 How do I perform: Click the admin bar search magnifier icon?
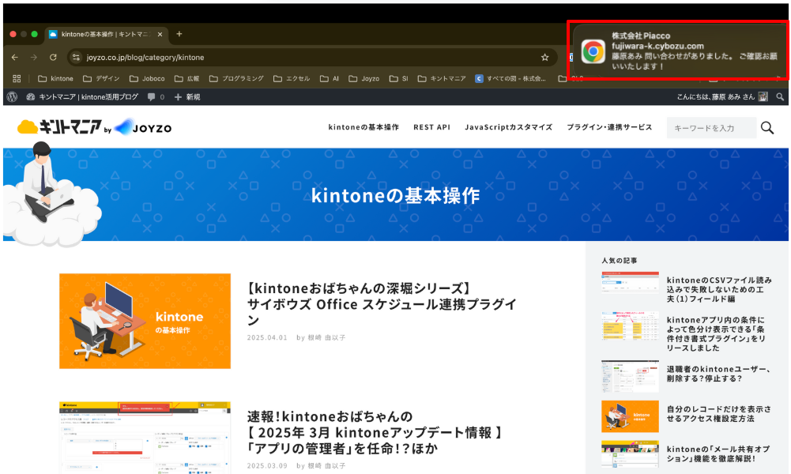pyautogui.click(x=780, y=97)
